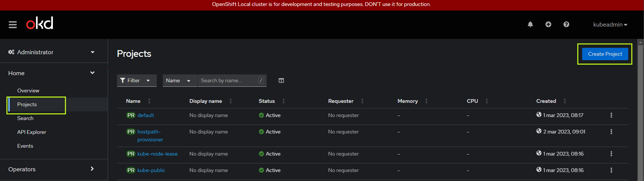Open kebab menu for default project

611,115
